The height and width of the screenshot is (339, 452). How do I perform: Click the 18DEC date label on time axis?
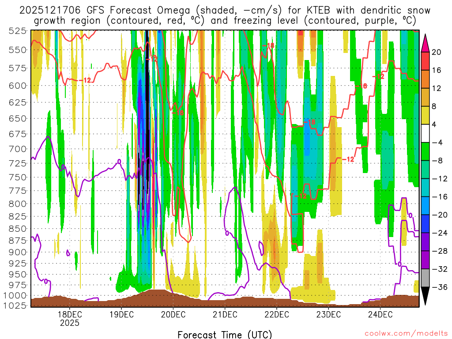click(70, 314)
